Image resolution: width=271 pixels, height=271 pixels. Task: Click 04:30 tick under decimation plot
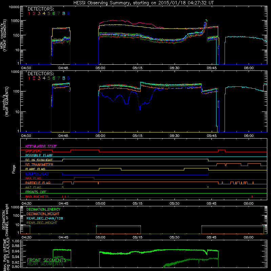click(x=26, y=237)
